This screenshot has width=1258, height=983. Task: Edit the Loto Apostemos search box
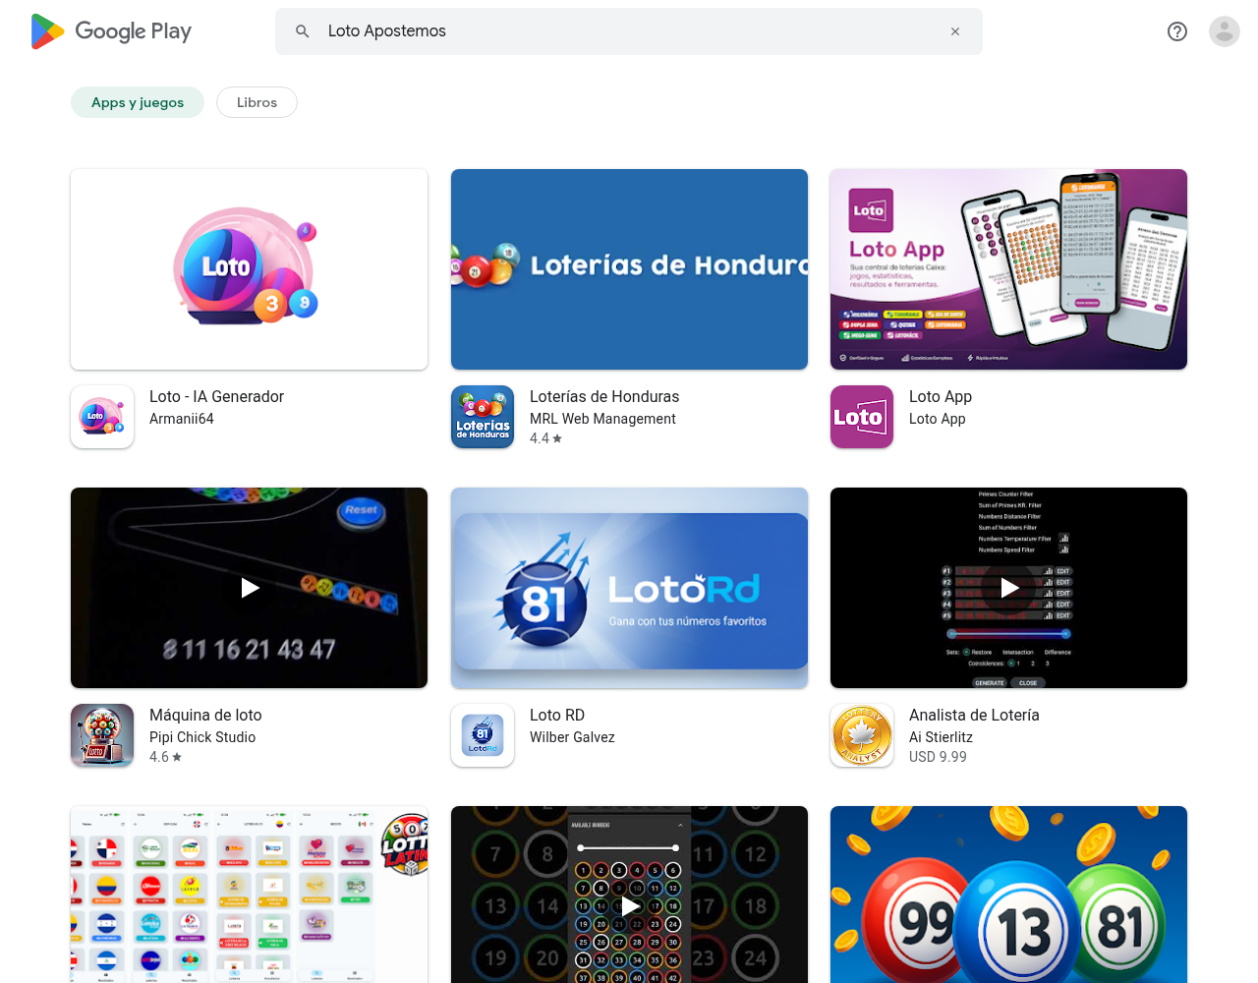pos(629,31)
